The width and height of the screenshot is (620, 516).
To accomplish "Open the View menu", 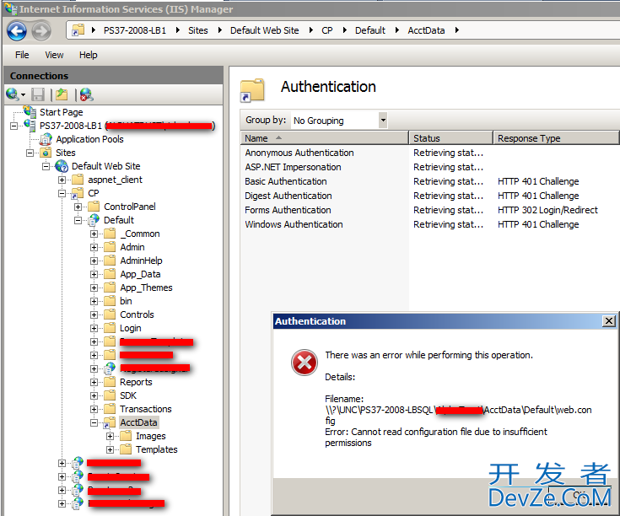I will coord(54,55).
